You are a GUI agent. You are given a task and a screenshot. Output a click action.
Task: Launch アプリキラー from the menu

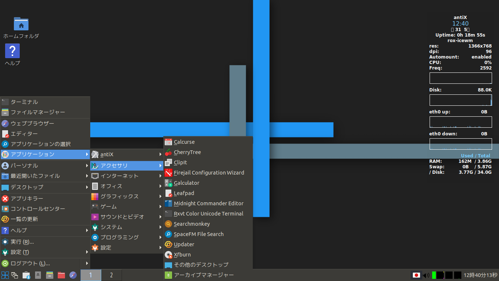point(45,199)
